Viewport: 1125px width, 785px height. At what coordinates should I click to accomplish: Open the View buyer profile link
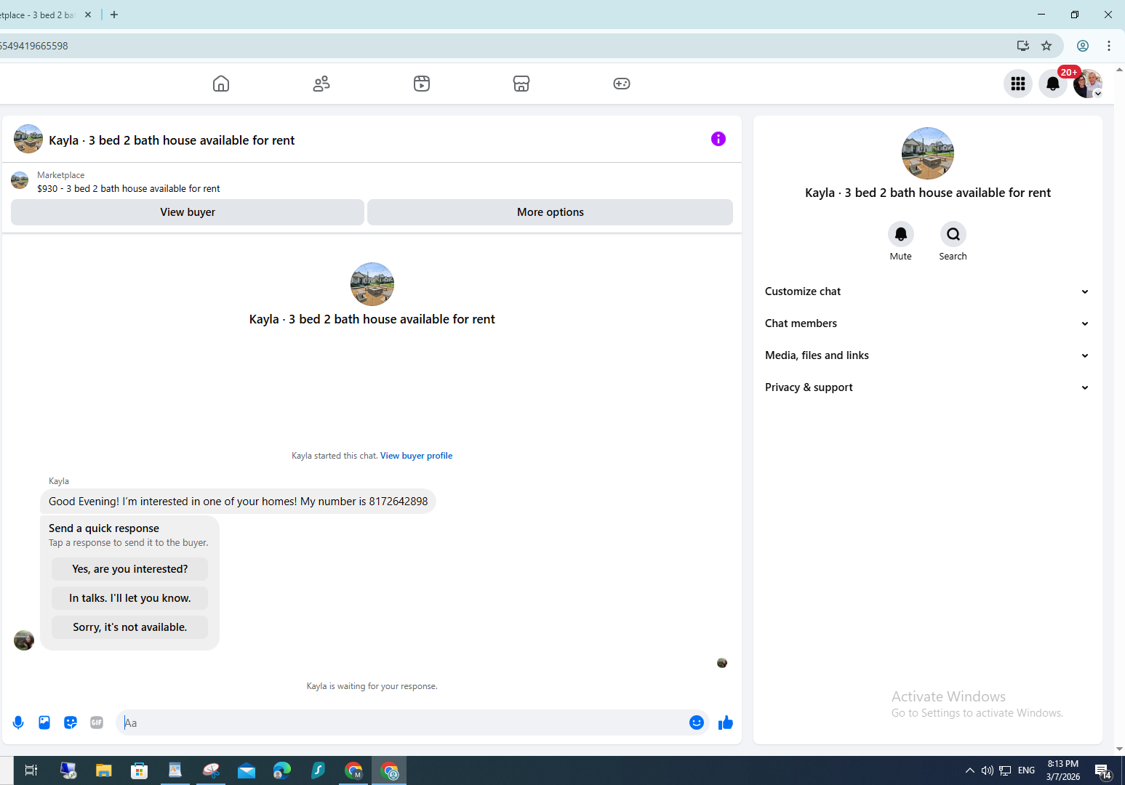(416, 456)
